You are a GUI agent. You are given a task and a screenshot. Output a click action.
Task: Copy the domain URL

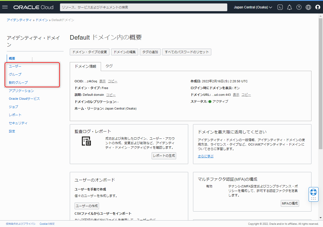point(246,95)
